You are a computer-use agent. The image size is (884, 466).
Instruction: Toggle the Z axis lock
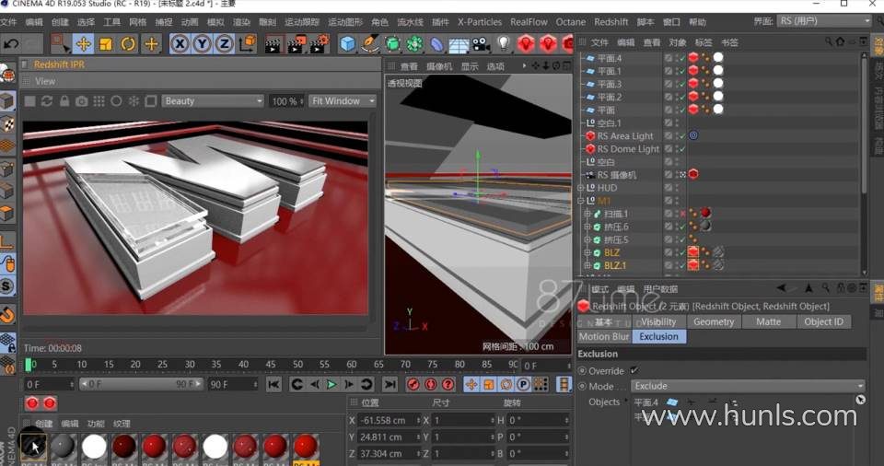click(224, 44)
